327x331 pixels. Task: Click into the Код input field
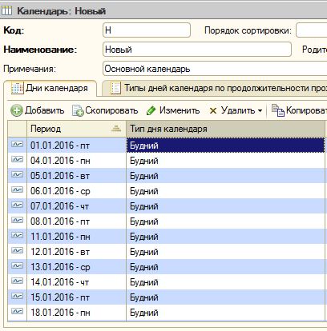click(x=147, y=30)
